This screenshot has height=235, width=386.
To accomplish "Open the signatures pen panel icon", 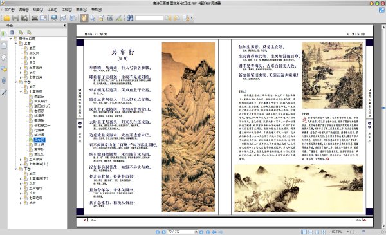I will [4, 92].
